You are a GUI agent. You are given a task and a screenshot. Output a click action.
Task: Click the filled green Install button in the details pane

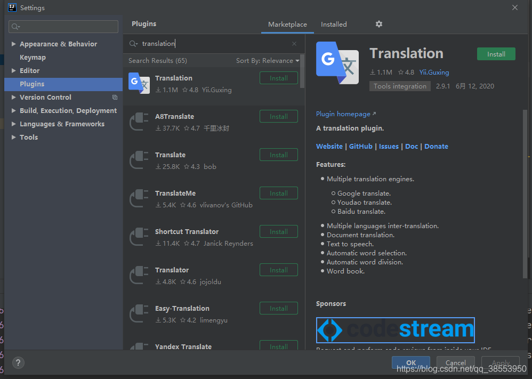point(496,54)
